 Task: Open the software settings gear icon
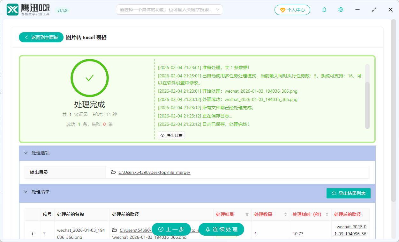click(341, 10)
